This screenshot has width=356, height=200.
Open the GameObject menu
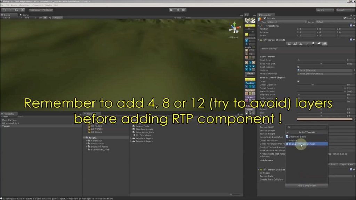(25, 5)
